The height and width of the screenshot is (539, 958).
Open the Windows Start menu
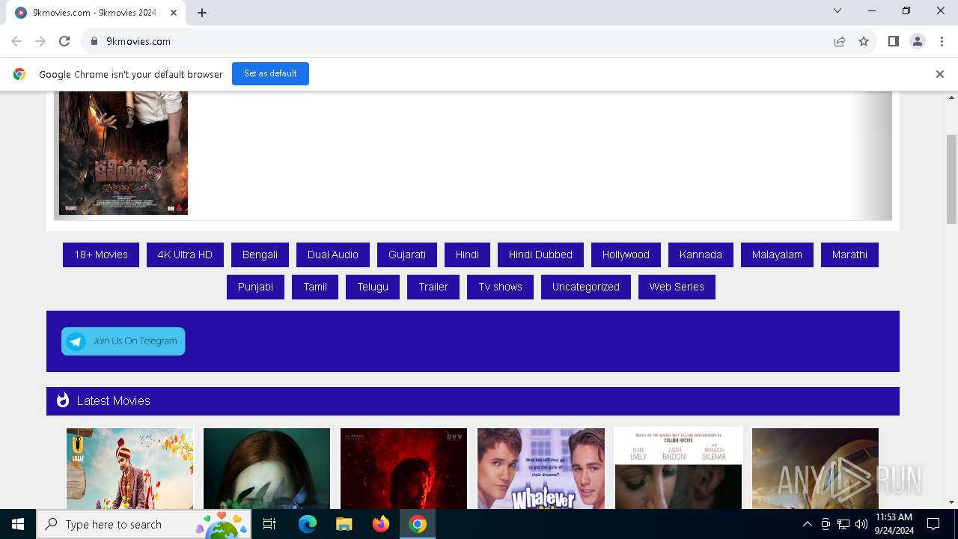(18, 524)
